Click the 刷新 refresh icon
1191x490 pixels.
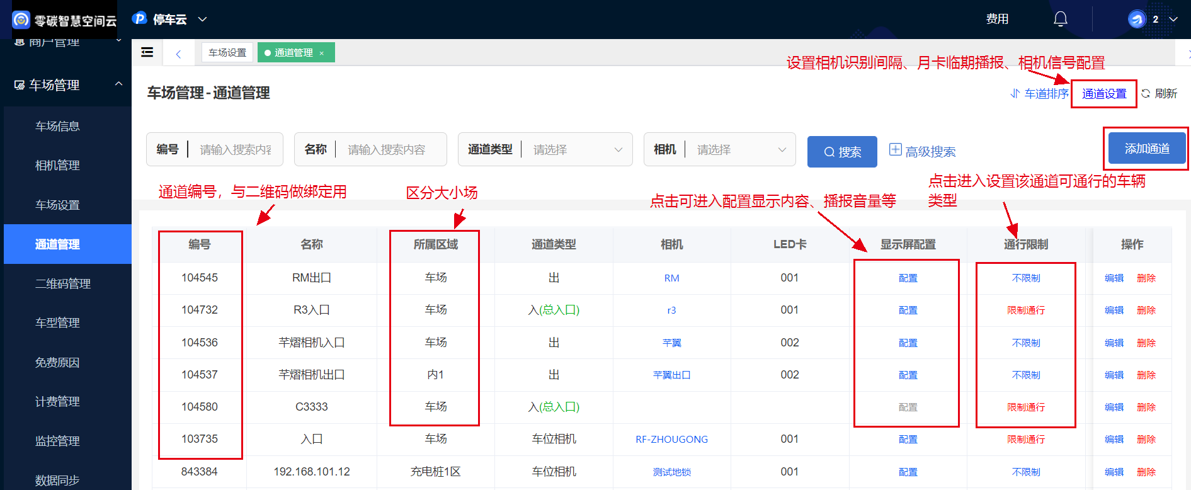pos(1146,94)
